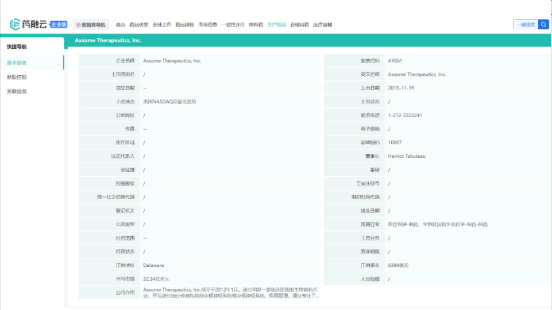The width and height of the screenshot is (552, 310).
Task: Click the 上市地点 field label
Action: tap(125, 102)
